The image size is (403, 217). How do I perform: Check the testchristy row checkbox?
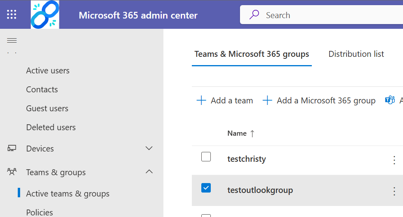[206, 157]
